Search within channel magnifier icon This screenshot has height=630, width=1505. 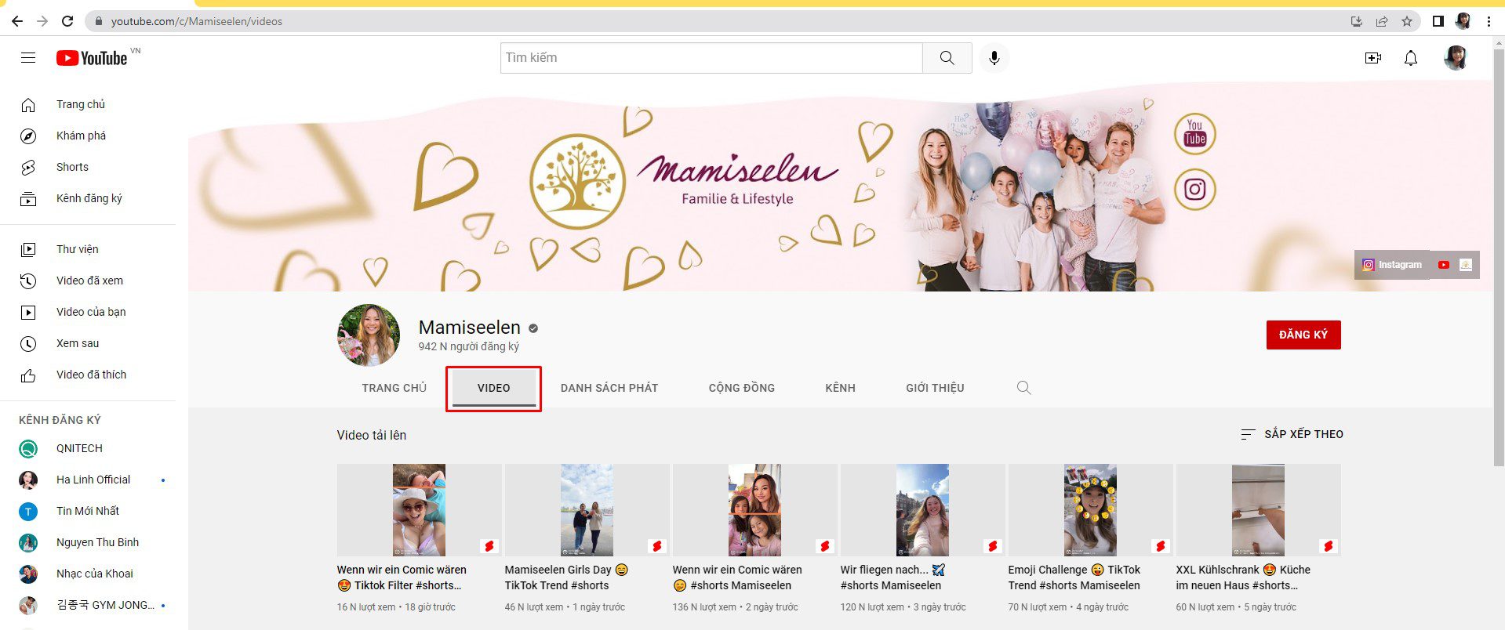tap(1023, 387)
